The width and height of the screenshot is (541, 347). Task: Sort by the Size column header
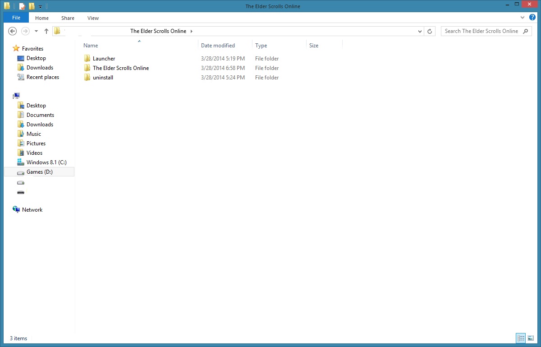click(x=314, y=46)
